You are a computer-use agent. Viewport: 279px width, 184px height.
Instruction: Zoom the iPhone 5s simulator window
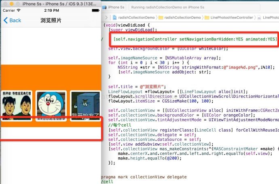coord(18,4)
